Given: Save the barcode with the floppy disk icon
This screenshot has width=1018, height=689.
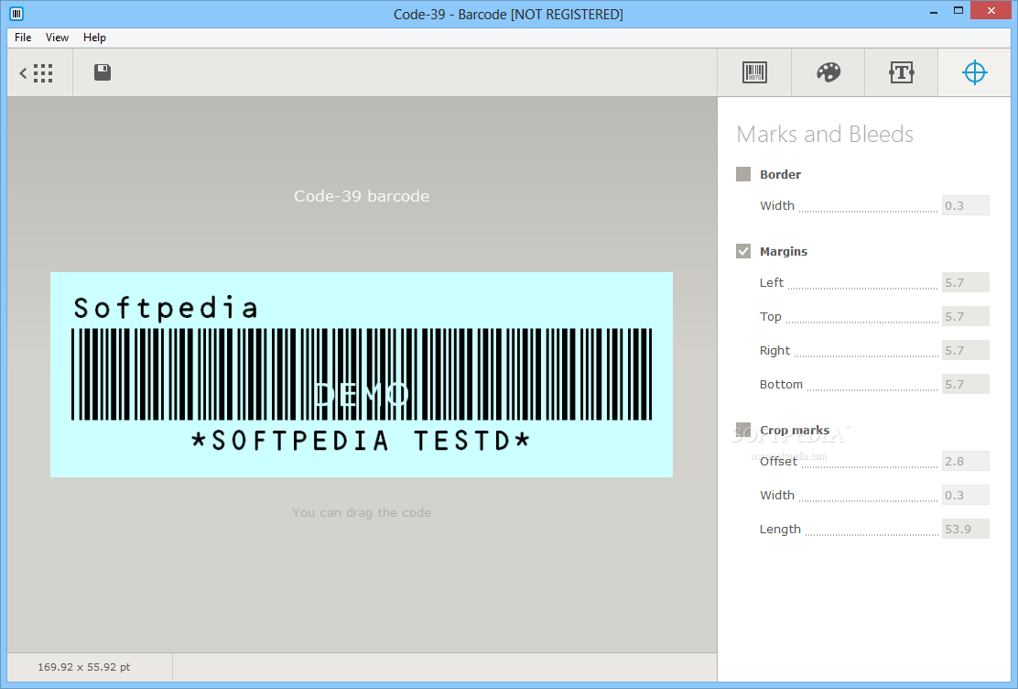Looking at the screenshot, I should (103, 72).
